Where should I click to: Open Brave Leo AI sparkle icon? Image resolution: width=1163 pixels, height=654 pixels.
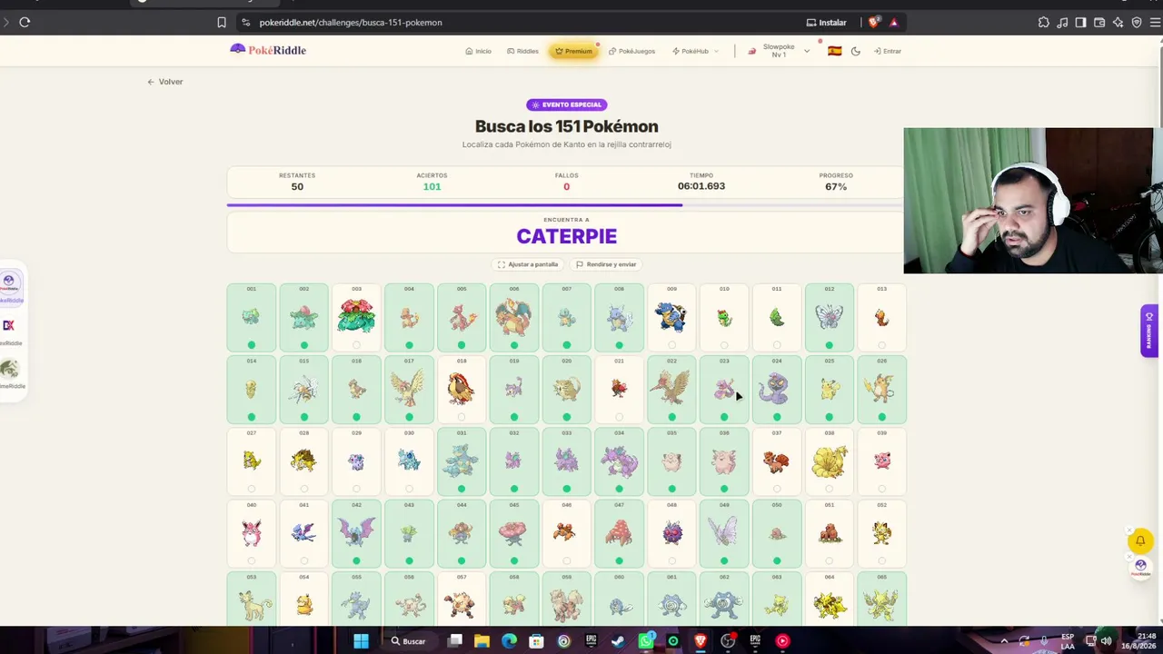coord(1118,22)
